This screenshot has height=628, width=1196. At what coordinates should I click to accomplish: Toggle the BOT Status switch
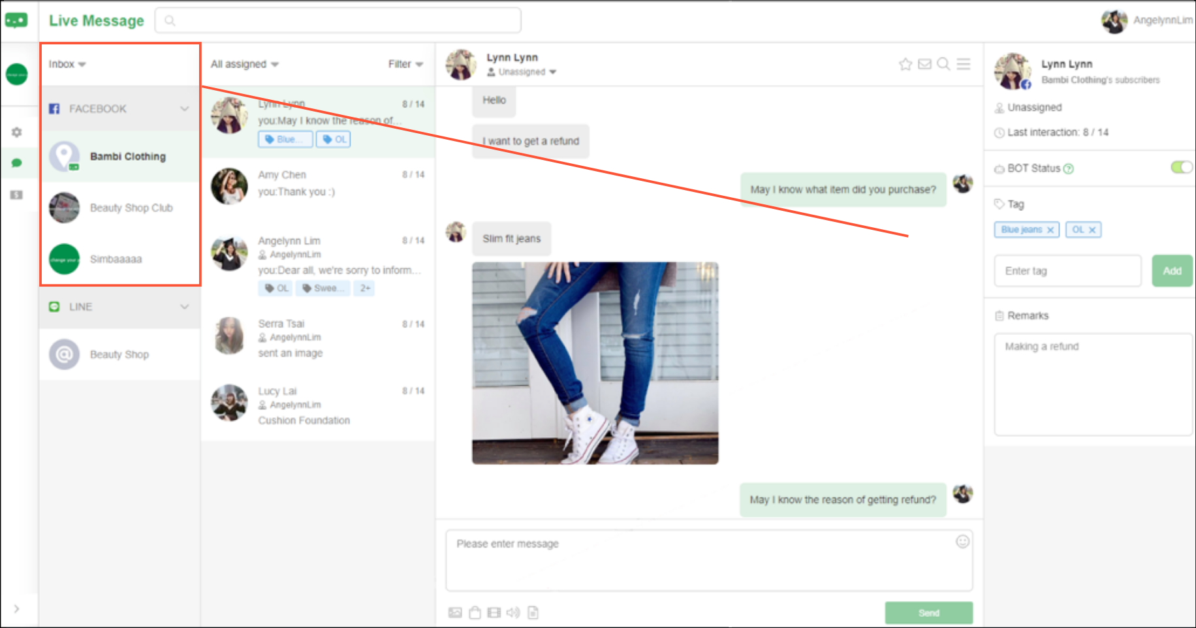click(x=1181, y=168)
